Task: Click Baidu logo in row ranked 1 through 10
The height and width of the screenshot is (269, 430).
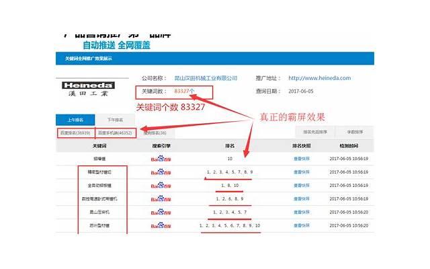Action: (161, 226)
